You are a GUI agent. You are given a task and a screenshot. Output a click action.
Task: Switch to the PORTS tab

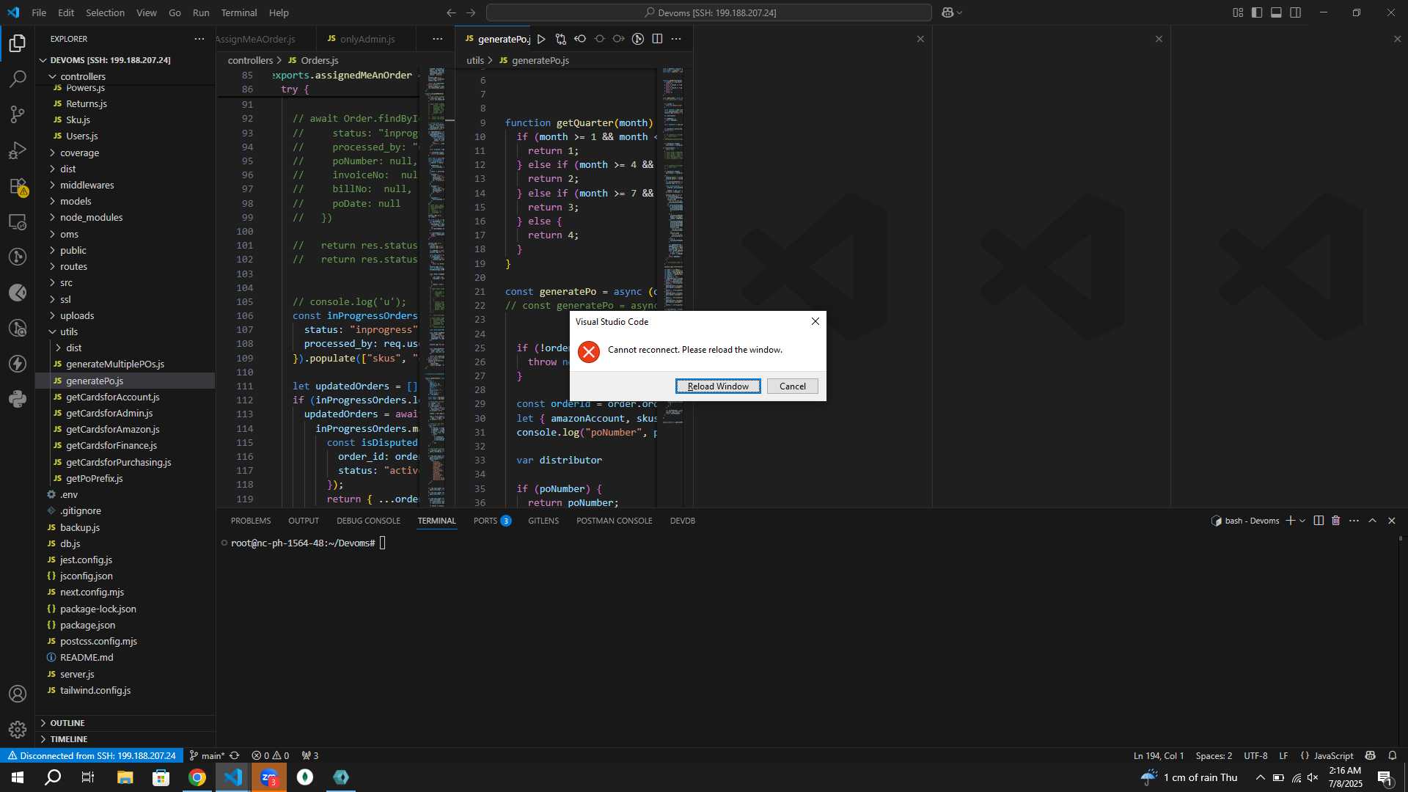tap(492, 521)
